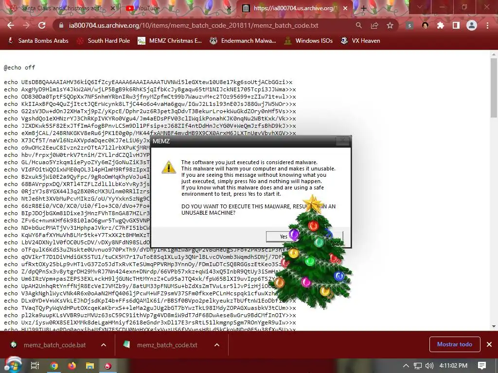Image resolution: width=498 pixels, height=373 pixels.
Task: Open a new tab with plus button
Action: click(364, 8)
